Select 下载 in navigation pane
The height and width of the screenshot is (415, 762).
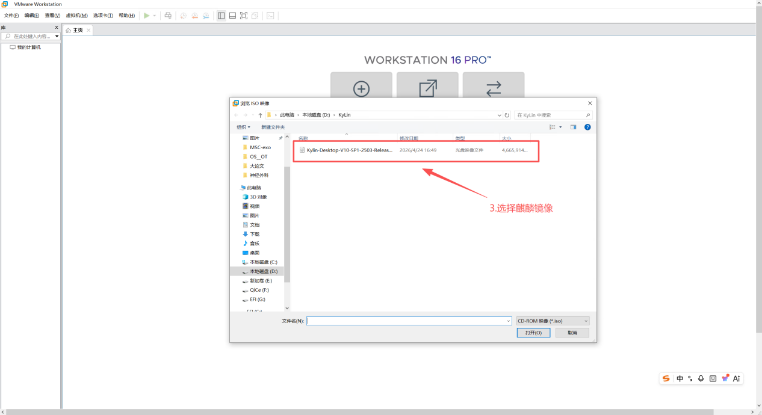(x=251, y=234)
